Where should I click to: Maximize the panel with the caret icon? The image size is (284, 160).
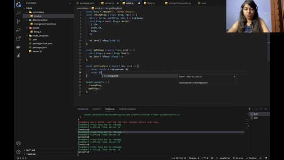261,109
